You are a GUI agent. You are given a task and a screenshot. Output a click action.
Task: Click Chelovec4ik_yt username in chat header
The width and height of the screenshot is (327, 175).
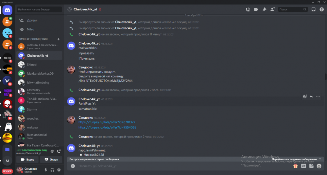click(85, 9)
